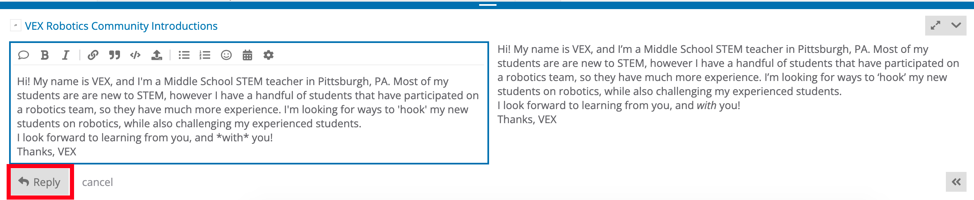Screen dimensions: 974x200
Task: Click the Reply button
Action: 40,182
